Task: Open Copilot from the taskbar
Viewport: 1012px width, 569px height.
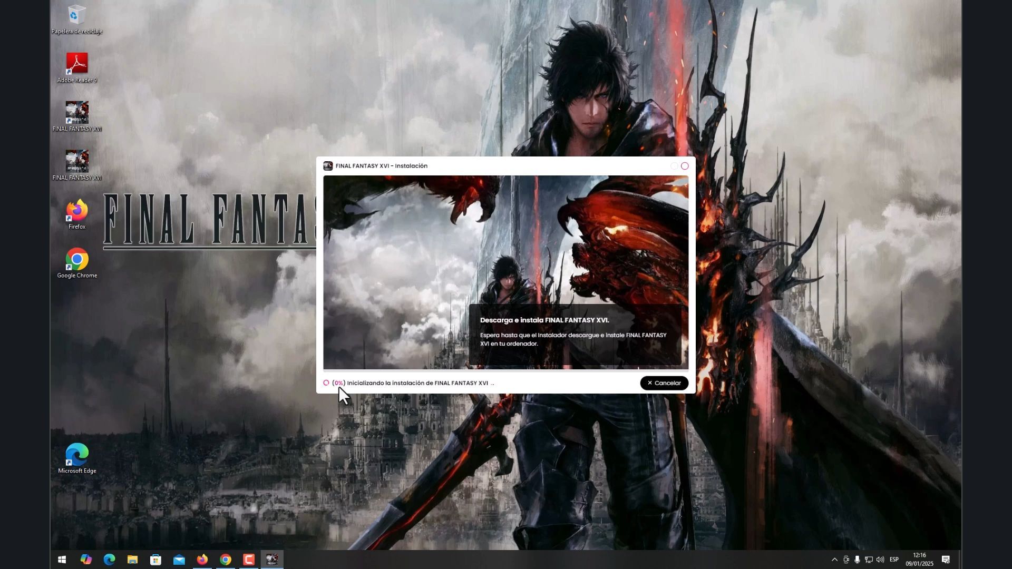Action: tap(86, 560)
